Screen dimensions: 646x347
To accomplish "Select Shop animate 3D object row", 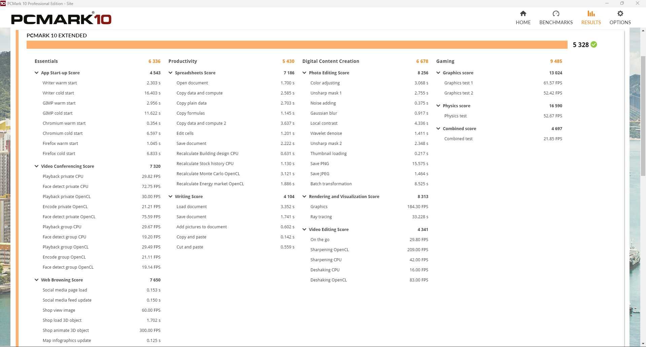I will tap(101, 330).
